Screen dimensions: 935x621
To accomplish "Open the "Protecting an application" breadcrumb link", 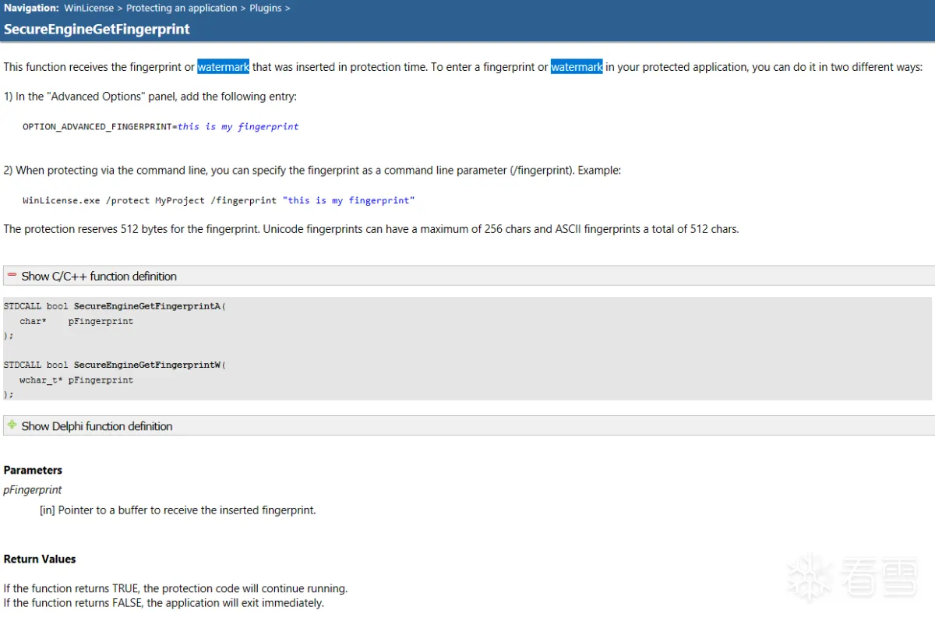I will pos(182,9).
